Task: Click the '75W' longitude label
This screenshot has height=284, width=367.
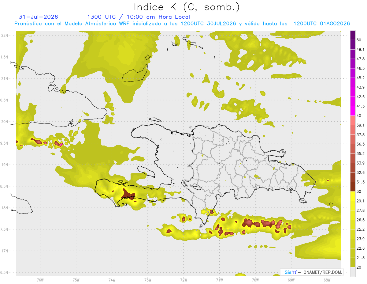Action: pos(76,280)
